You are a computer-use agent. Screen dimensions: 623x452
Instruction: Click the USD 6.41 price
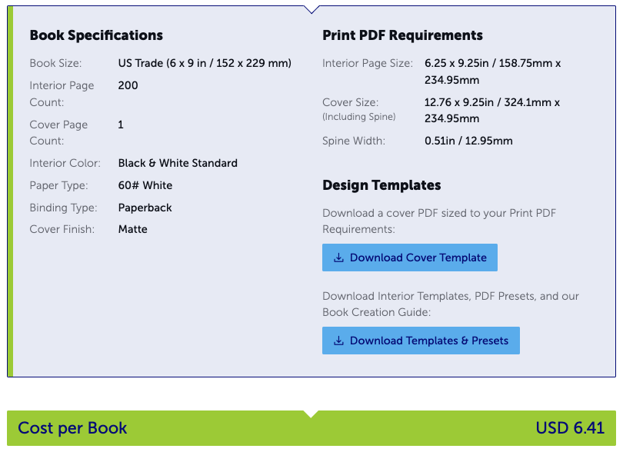tap(570, 428)
